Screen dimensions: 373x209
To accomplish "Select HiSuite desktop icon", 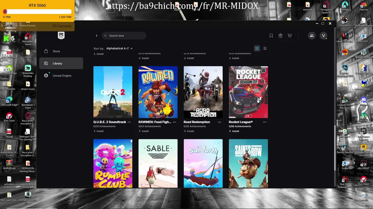I will 363,117.
